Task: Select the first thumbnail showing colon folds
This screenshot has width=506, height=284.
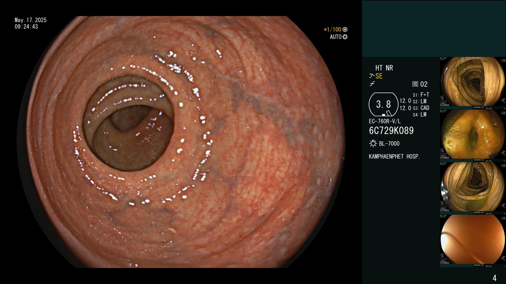Action: (473, 82)
